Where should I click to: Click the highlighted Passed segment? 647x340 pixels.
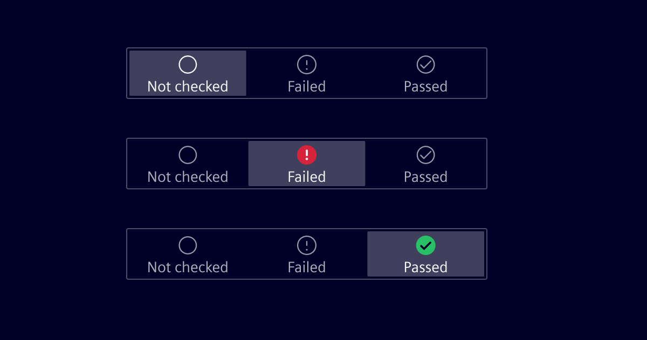click(425, 254)
